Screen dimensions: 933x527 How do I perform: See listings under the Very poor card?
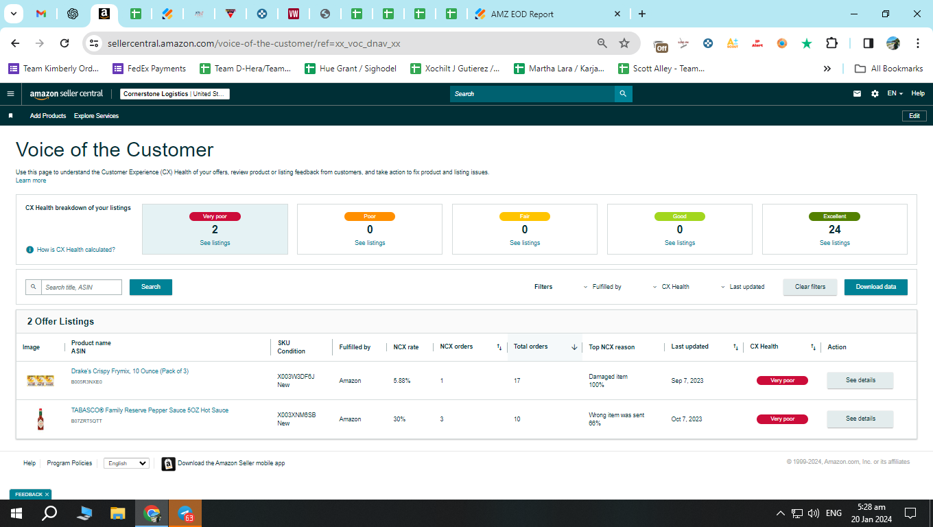[x=215, y=243]
